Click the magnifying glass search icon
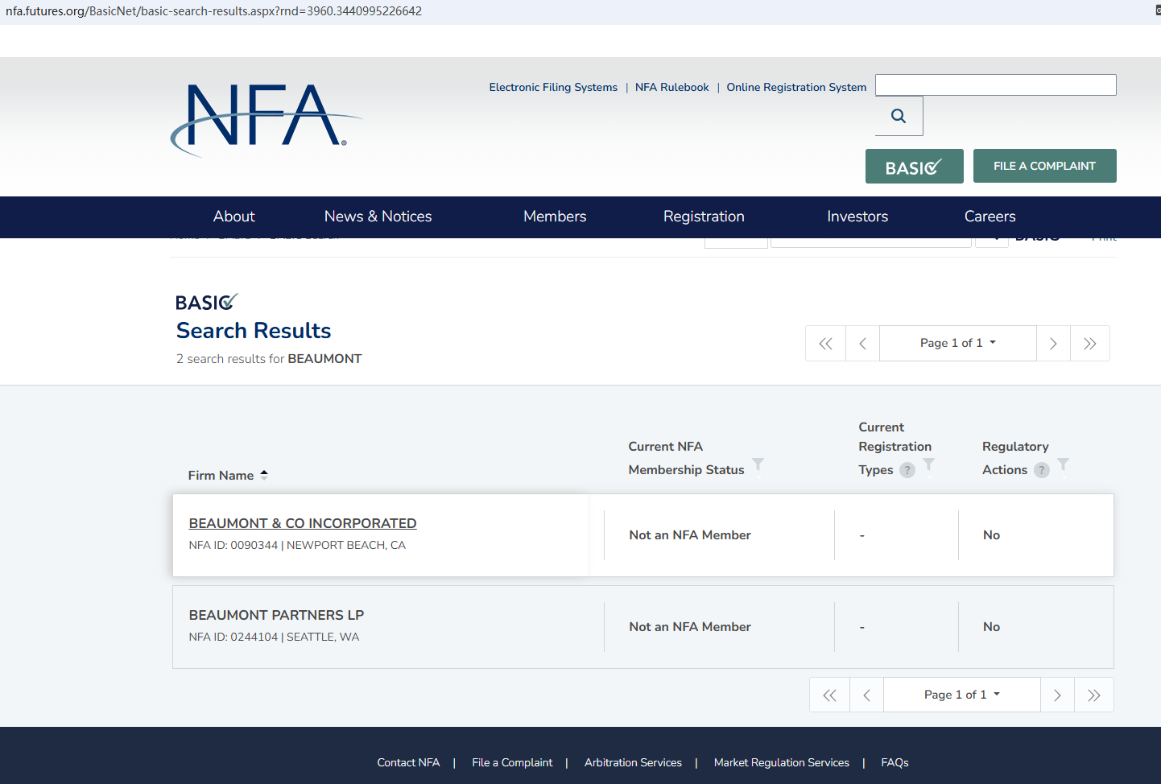The height and width of the screenshot is (784, 1161). point(899,116)
